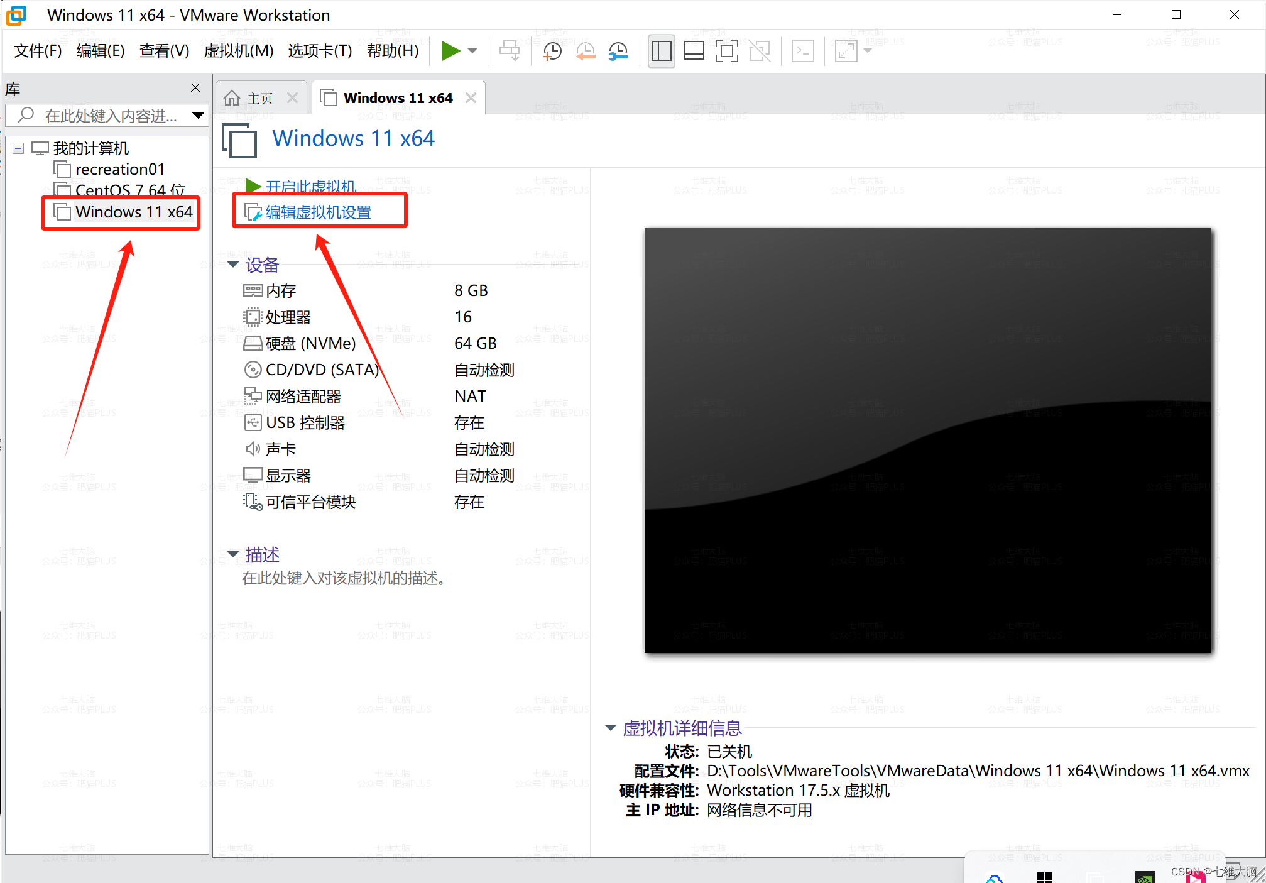The height and width of the screenshot is (883, 1266).
Task: Click 我的计算机 in the library tree
Action: pyautogui.click(x=90, y=148)
